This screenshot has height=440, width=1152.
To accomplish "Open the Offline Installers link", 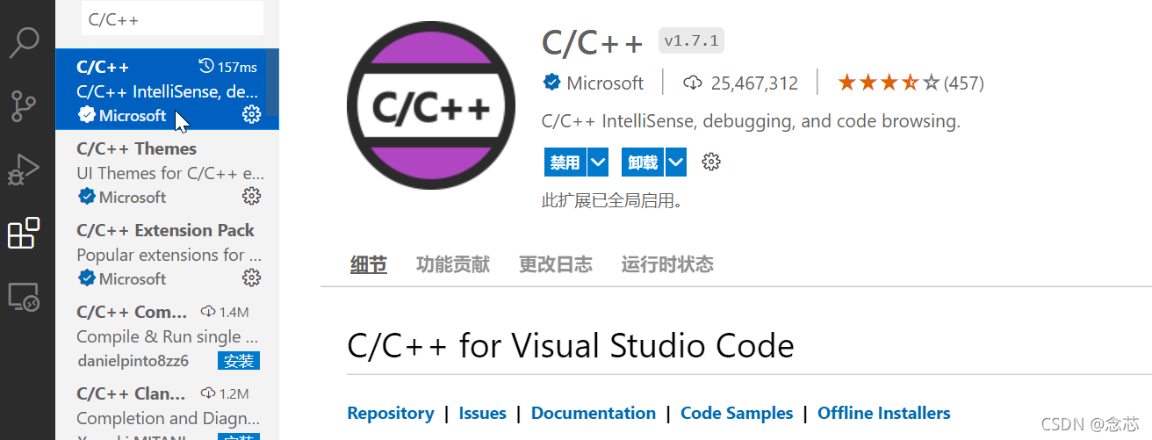I will (884, 413).
